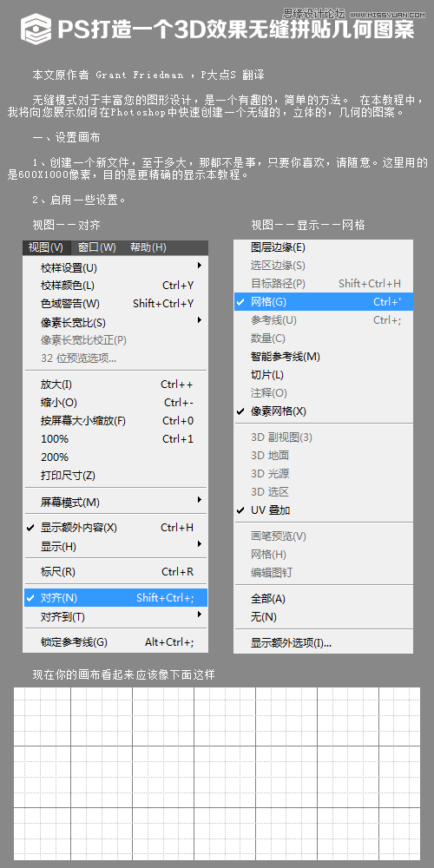
Task: Set zoom with the 100% entry
Action: click(115, 439)
